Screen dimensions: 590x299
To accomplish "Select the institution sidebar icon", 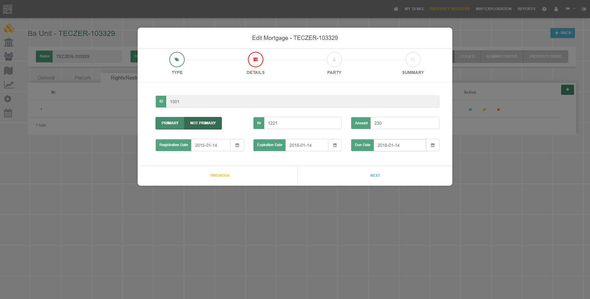I will click(x=8, y=42).
